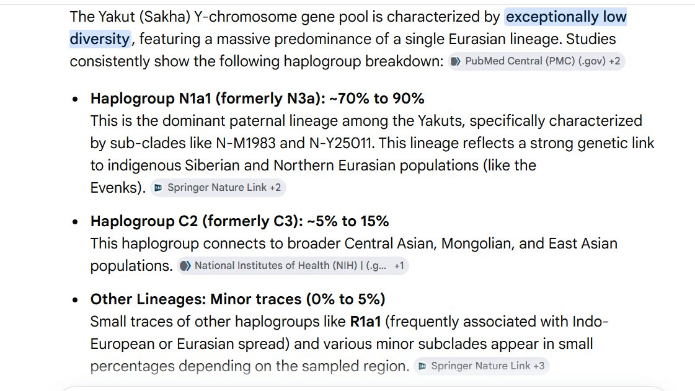695x391 pixels.
Task: Expand +2 more sources on PubMed chip
Action: [614, 61]
